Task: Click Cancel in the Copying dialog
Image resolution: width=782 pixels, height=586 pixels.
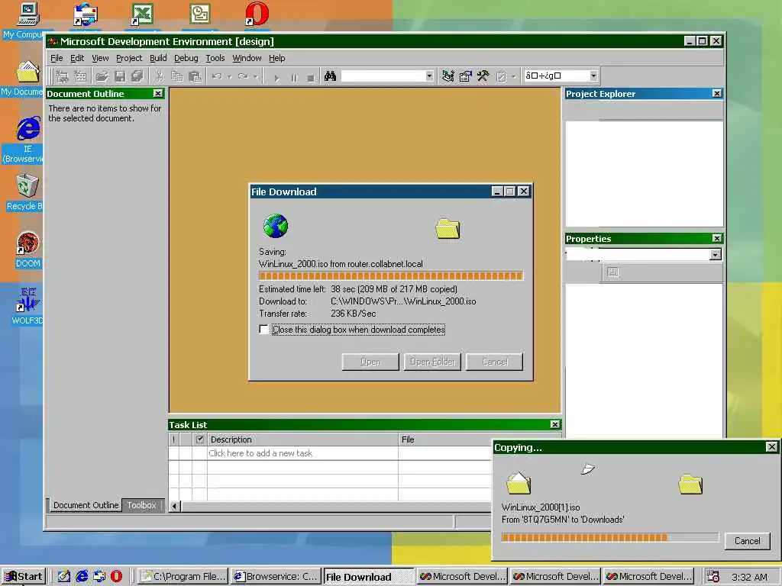Action: 747,541
